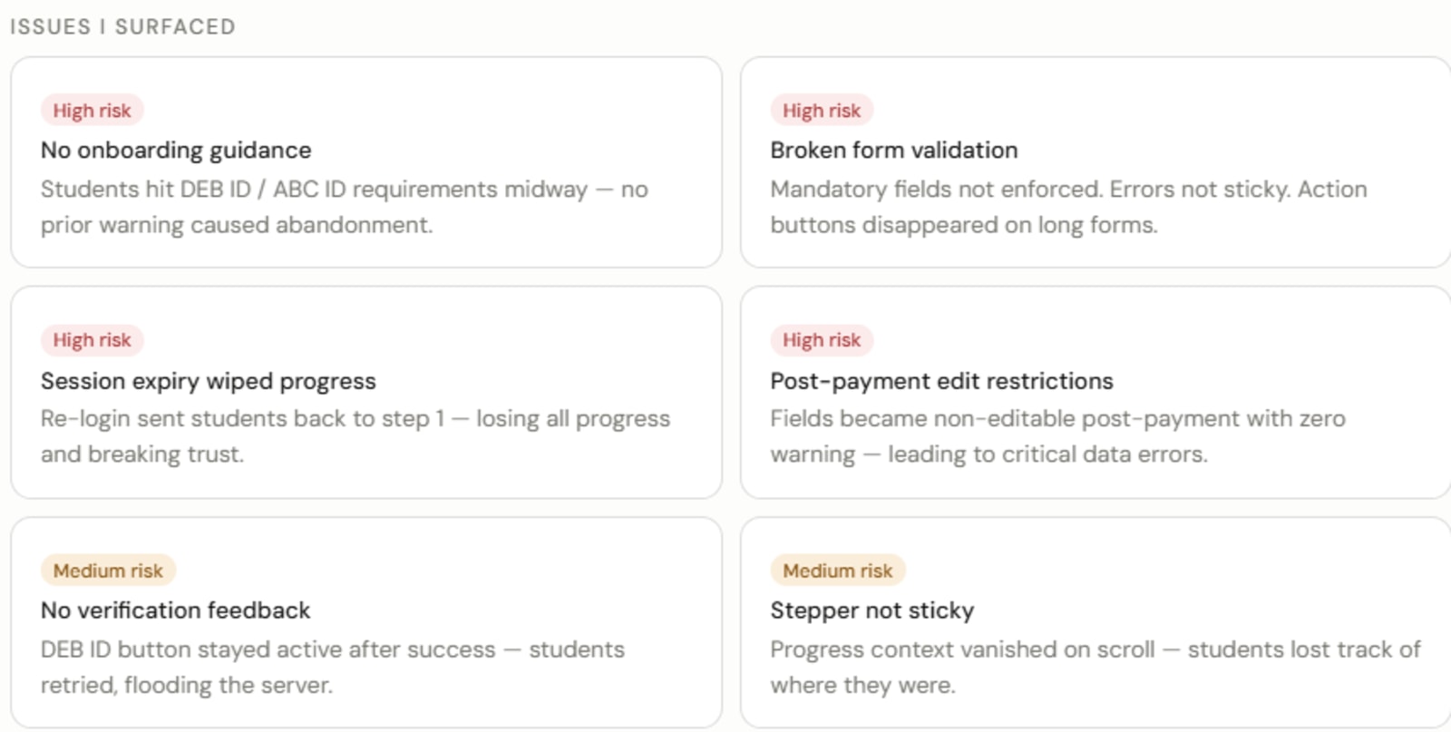The width and height of the screenshot is (1451, 732).
Task: Click the 'No onboarding guidance' card title
Action: 176,150
